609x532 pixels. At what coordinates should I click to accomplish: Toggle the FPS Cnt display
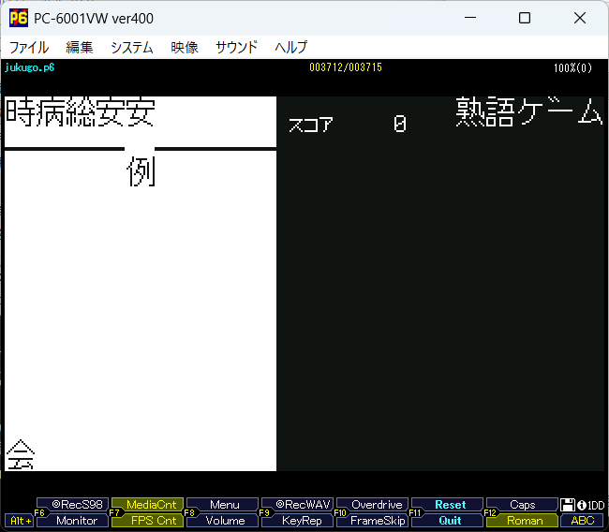(151, 521)
